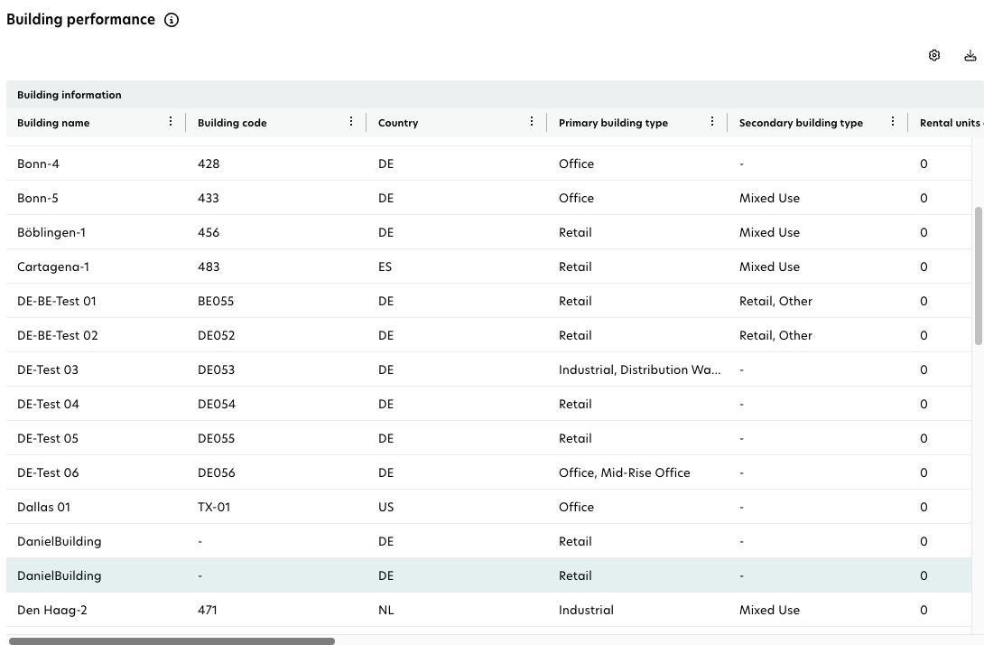
Task: Click Office type in Dallas 01 row
Action: (x=576, y=508)
